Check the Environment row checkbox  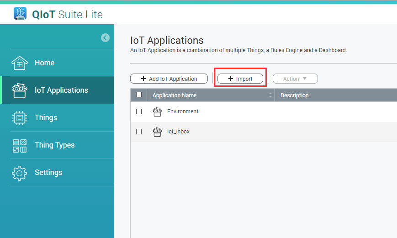(139, 111)
